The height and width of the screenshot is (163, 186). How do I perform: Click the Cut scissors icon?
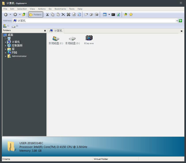tap(47, 15)
